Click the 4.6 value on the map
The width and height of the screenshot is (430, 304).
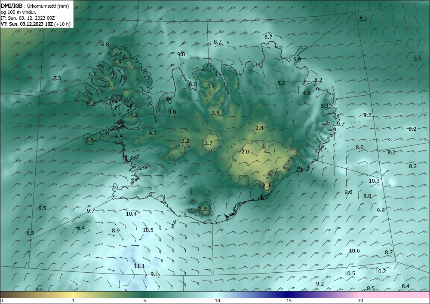tap(307, 93)
